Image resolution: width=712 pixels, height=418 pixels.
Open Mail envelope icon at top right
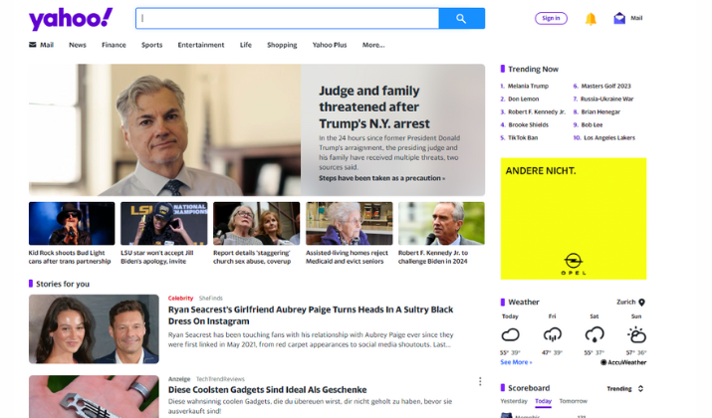coord(619,18)
